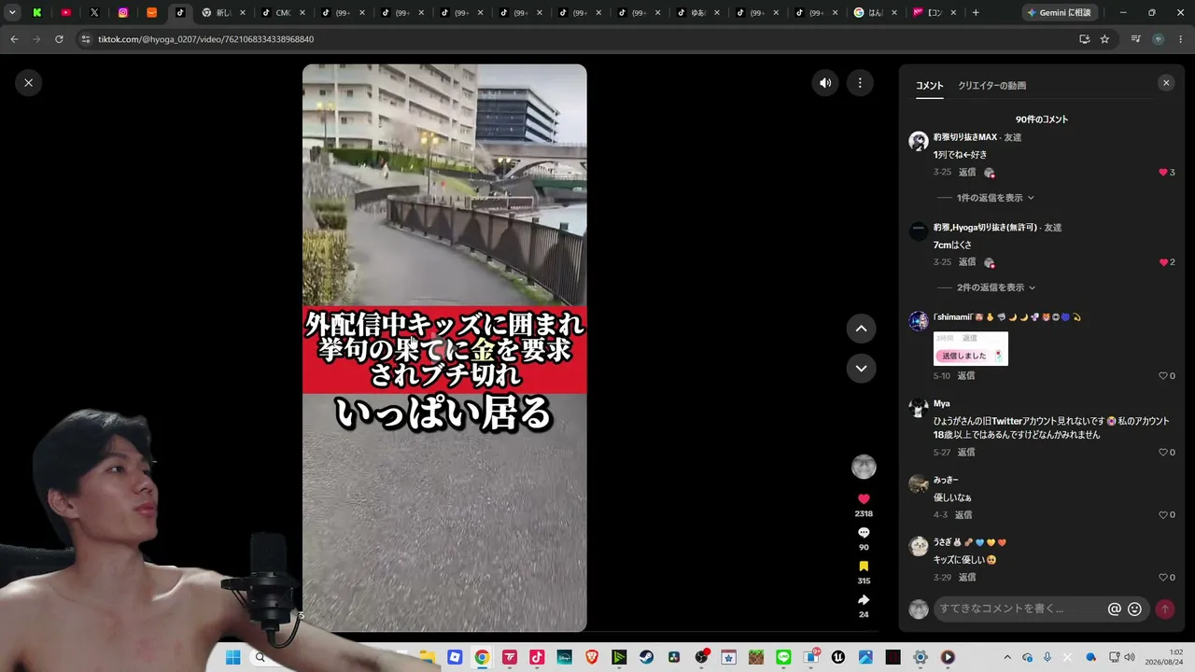Screen dimensions: 1195x672
Task: Like the comment キッズに優しい
Action: (x=1163, y=578)
